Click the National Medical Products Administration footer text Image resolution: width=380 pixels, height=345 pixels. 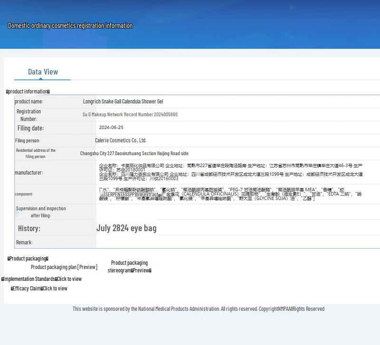point(199,309)
